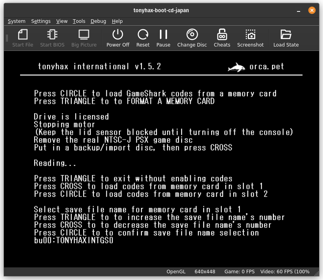
Task: Open the Debug menu
Action: point(98,21)
